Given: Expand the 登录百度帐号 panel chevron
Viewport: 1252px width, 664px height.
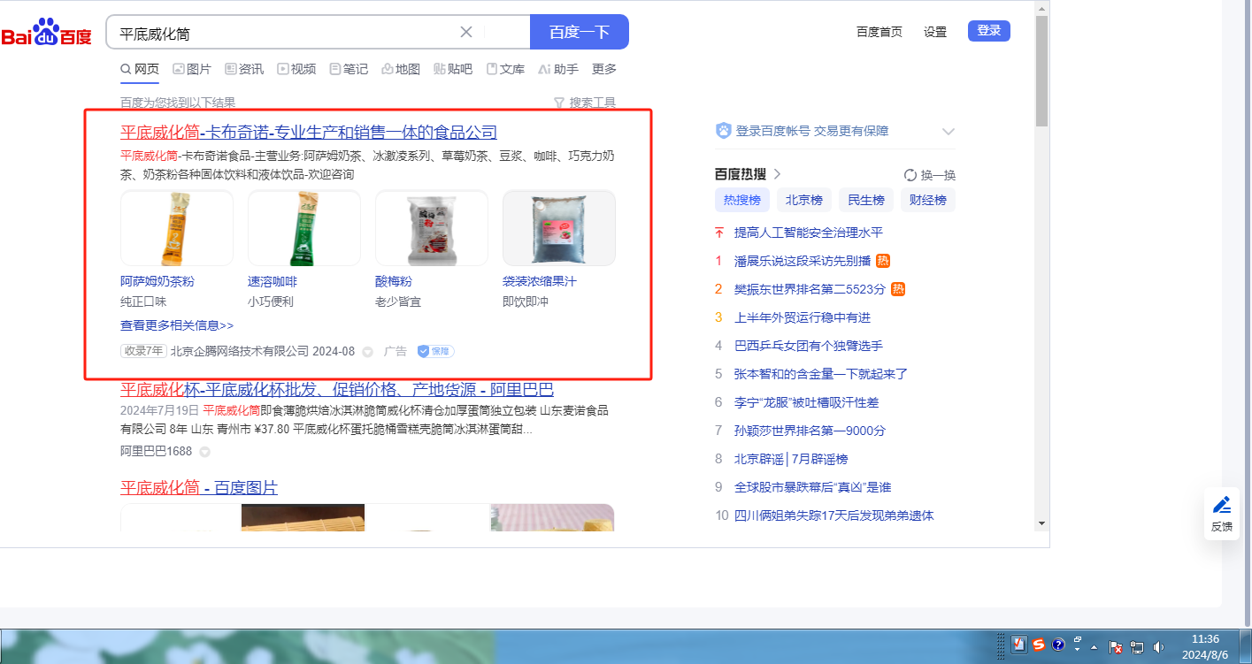Looking at the screenshot, I should 949,131.
